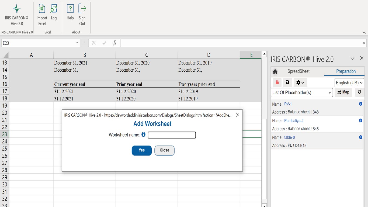Click the vertical scrollbar up arrow
The image size is (368, 207).
[x=264, y=54]
